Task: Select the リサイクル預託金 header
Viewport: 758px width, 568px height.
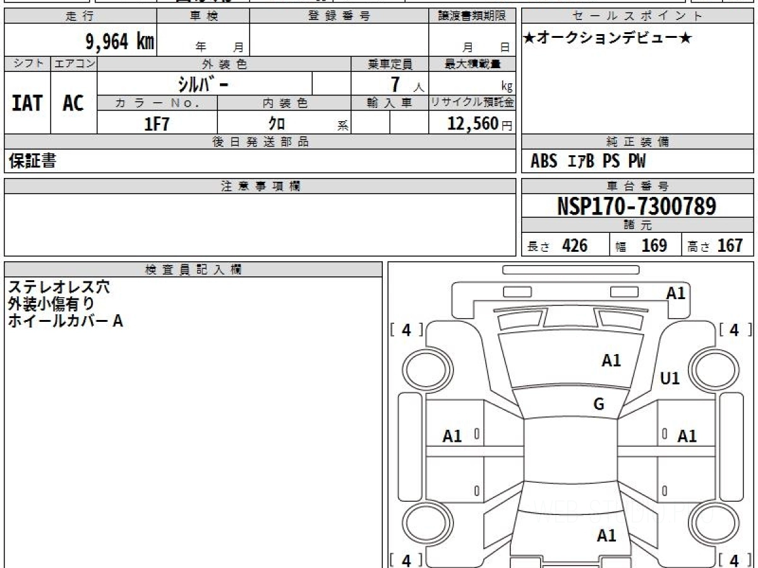Action: pyautogui.click(x=472, y=103)
